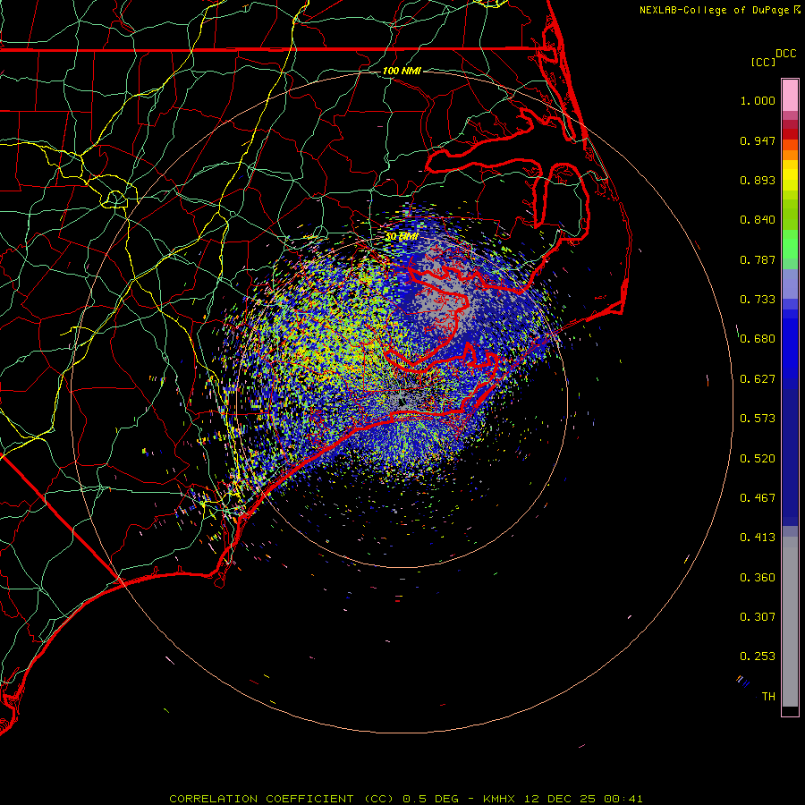
Task: Click the 0.787 legend value
Action: 758,259
